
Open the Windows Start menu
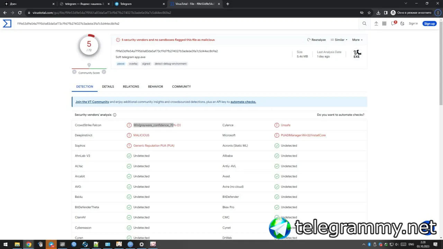click(6, 244)
